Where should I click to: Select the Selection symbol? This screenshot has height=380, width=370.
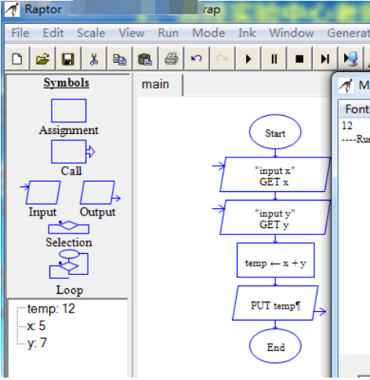point(69,227)
